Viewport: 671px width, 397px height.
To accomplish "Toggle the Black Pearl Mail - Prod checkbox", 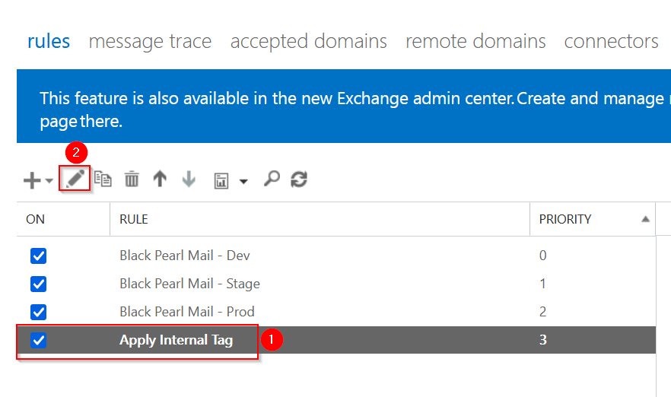I will tap(38, 312).
